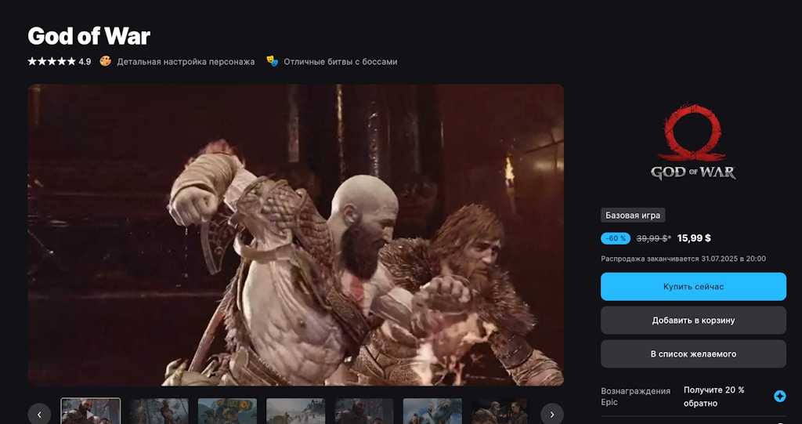Click the crossed-out price 39,99 $
The width and height of the screenshot is (802, 424).
[x=653, y=238]
